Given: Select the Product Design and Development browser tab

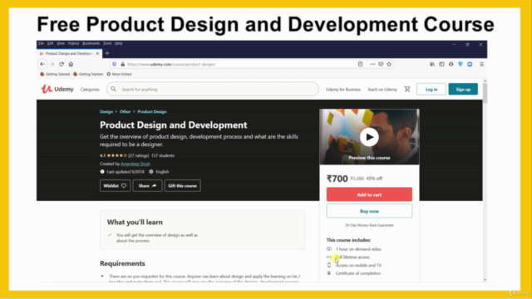Looking at the screenshot, I should click(69, 53).
